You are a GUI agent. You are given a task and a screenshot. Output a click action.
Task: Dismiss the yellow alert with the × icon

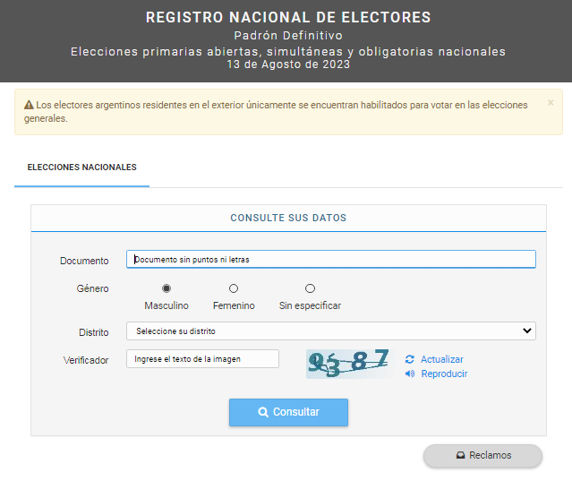(551, 103)
